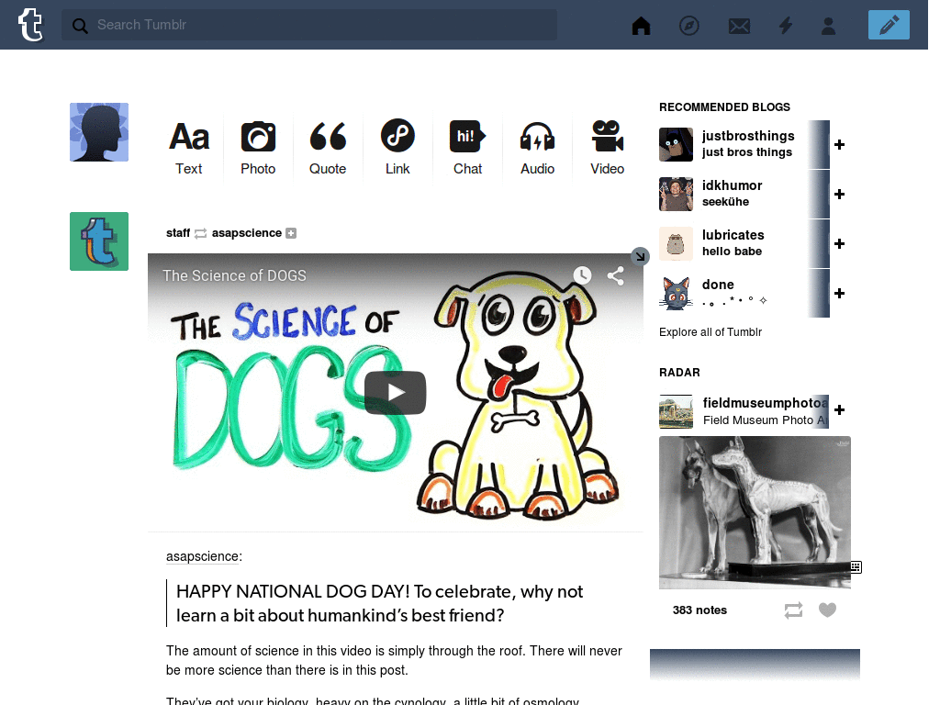Open the justbrosthings recommended blog

(748, 136)
